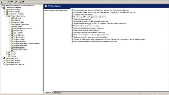Select the Windows Explorer tree folder

[x=19, y=37]
